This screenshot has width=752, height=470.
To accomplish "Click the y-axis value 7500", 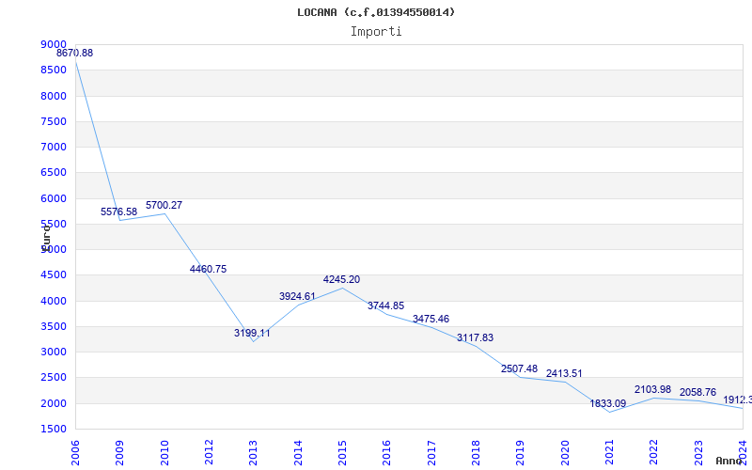I will (54, 121).
